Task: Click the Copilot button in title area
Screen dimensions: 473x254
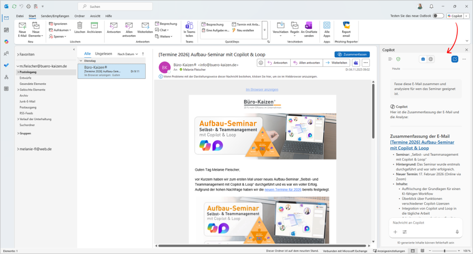Action: [455, 16]
